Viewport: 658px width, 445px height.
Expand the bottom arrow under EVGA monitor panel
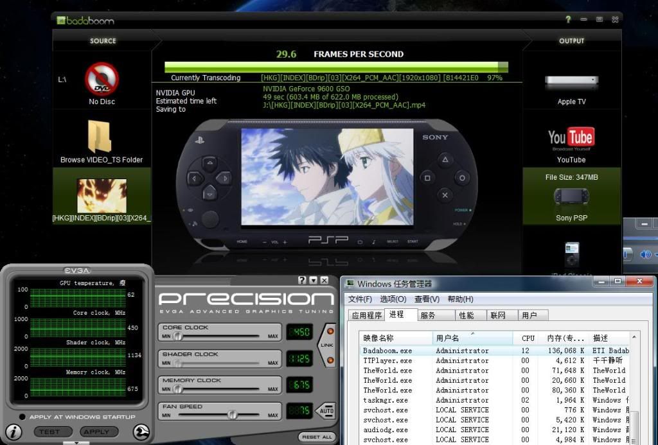tap(76, 442)
